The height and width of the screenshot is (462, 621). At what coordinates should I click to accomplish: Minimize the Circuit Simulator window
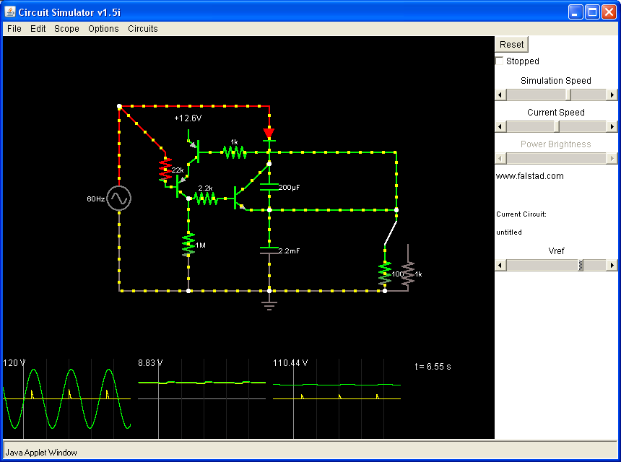(x=576, y=12)
